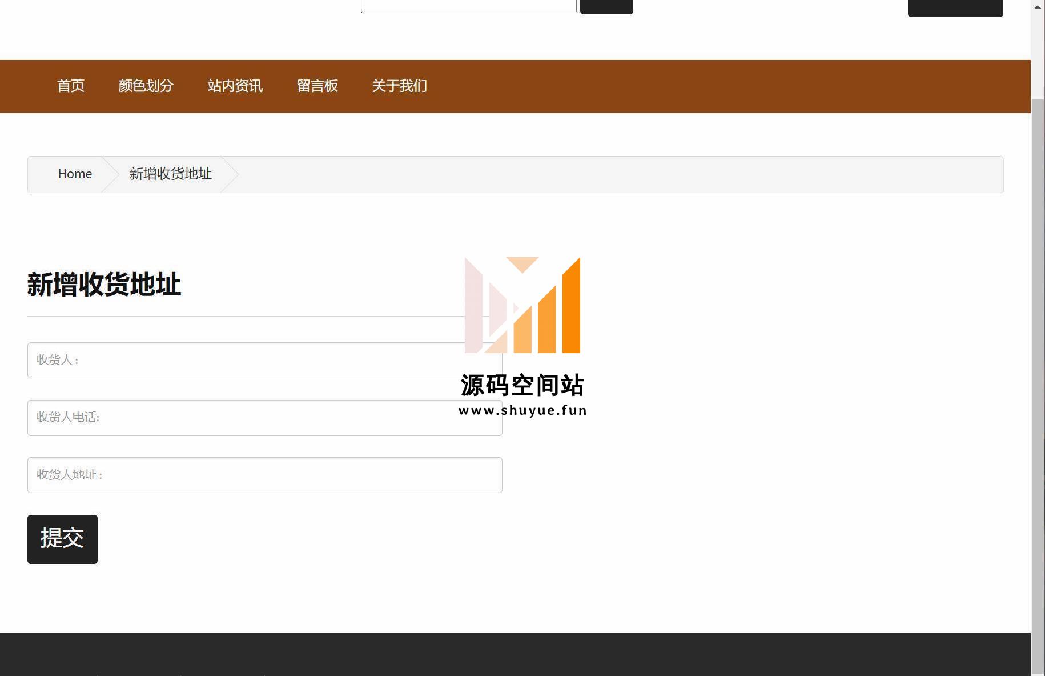Focus the 收货人地址 input field
The width and height of the screenshot is (1045, 676).
pos(264,475)
